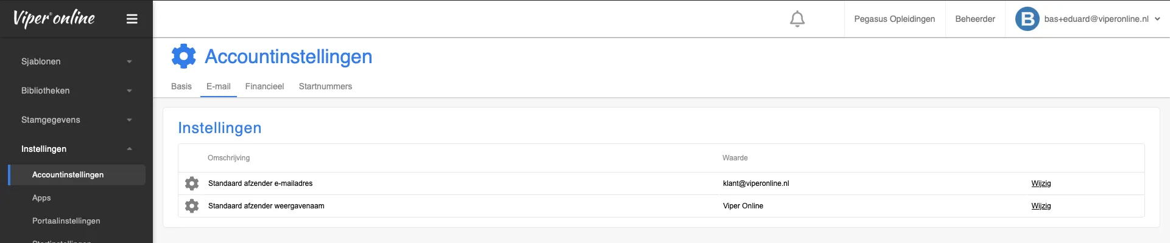This screenshot has width=1170, height=243.
Task: Click the blue B user avatar
Action: coord(1027,19)
